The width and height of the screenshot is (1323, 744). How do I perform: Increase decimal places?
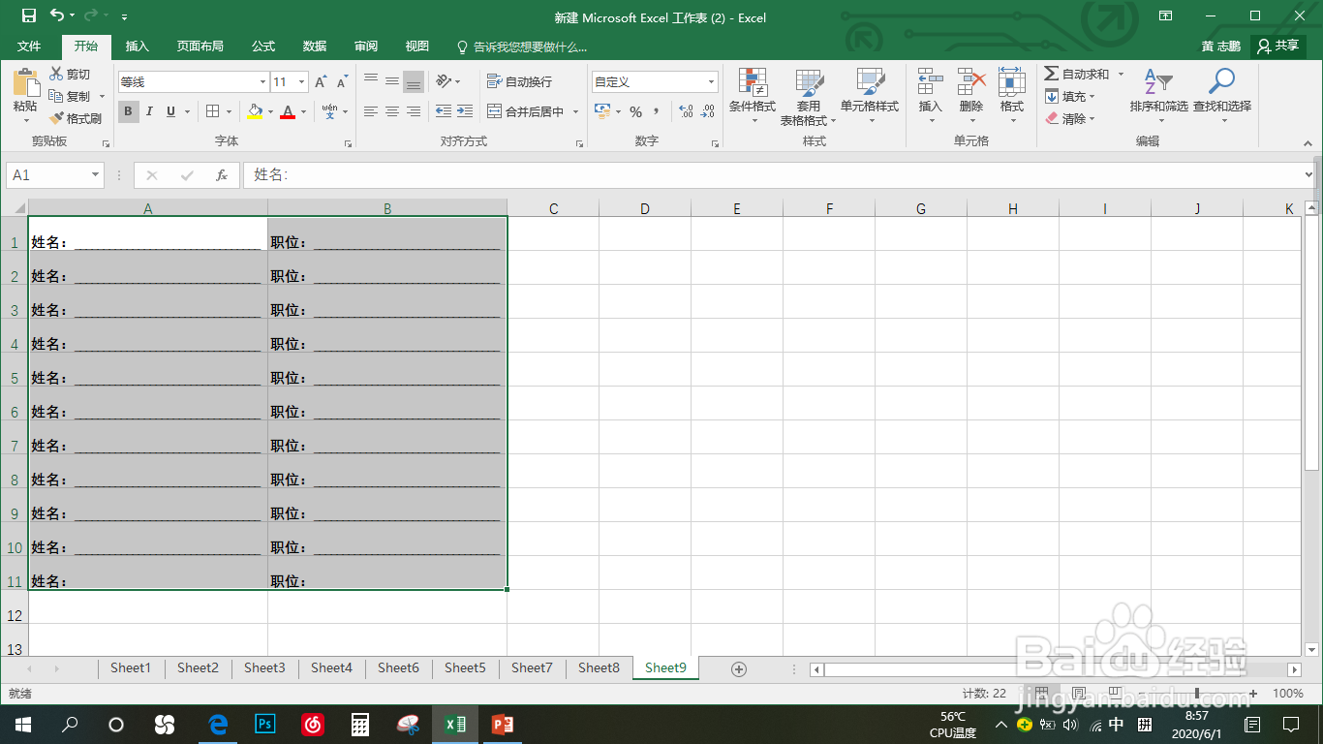(x=686, y=111)
